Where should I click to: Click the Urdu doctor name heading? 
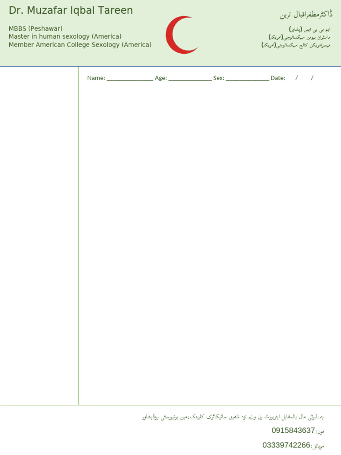[x=306, y=14]
